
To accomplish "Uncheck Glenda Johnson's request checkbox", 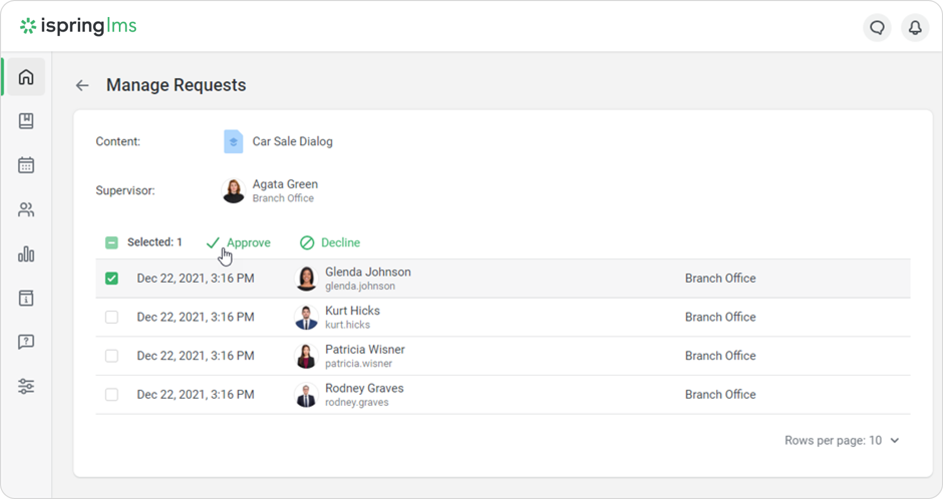I will pos(112,279).
